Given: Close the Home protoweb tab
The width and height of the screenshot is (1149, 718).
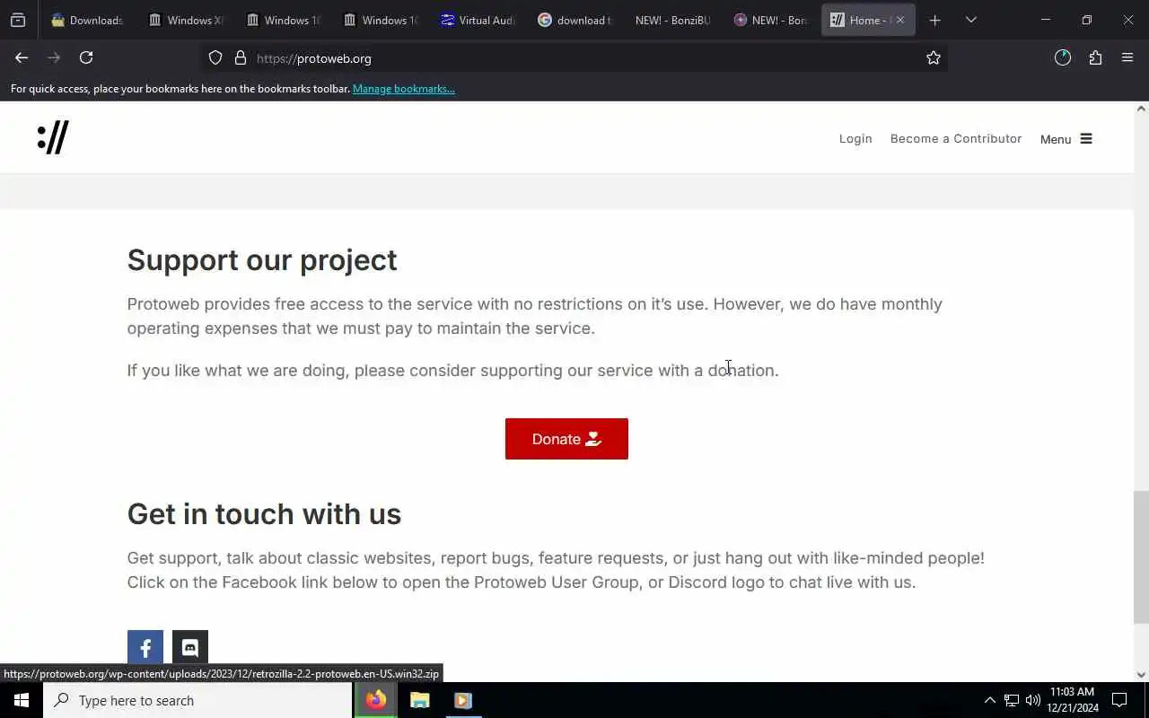Looking at the screenshot, I should 900,20.
